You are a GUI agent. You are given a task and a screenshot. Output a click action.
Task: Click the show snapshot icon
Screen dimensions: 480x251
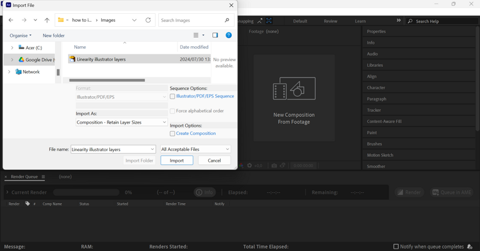[282, 165]
